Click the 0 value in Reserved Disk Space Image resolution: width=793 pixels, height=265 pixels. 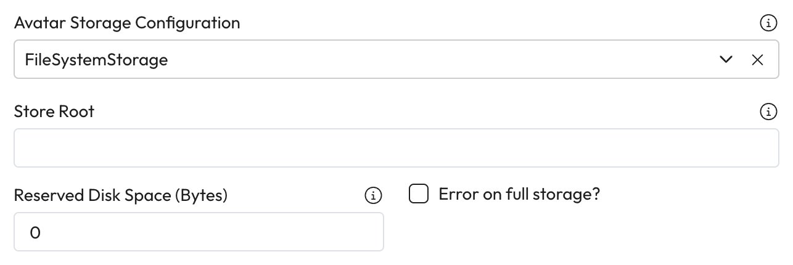pyautogui.click(x=35, y=232)
